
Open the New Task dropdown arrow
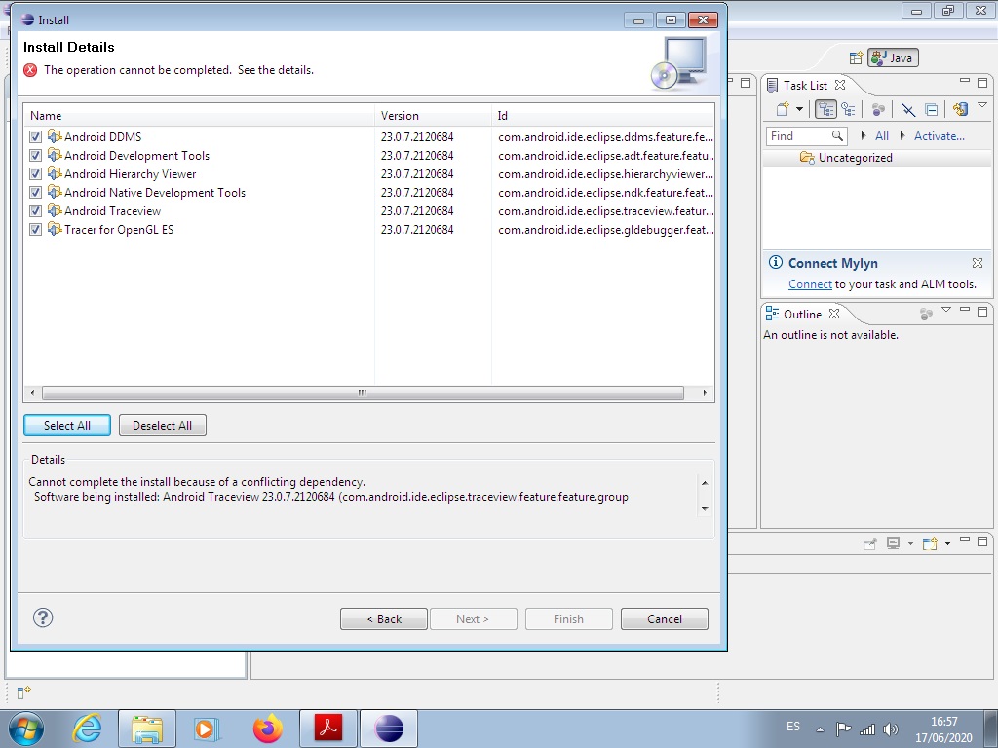(x=799, y=109)
